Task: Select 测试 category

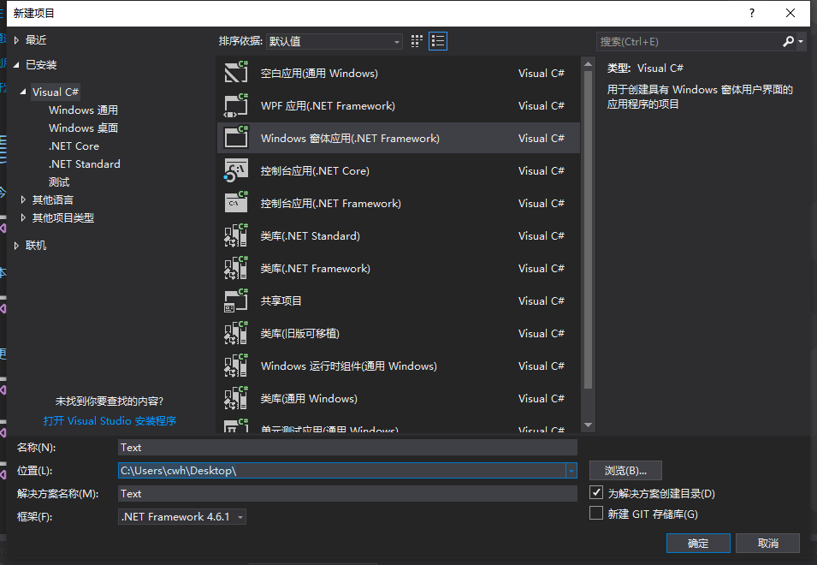Action: [x=59, y=181]
